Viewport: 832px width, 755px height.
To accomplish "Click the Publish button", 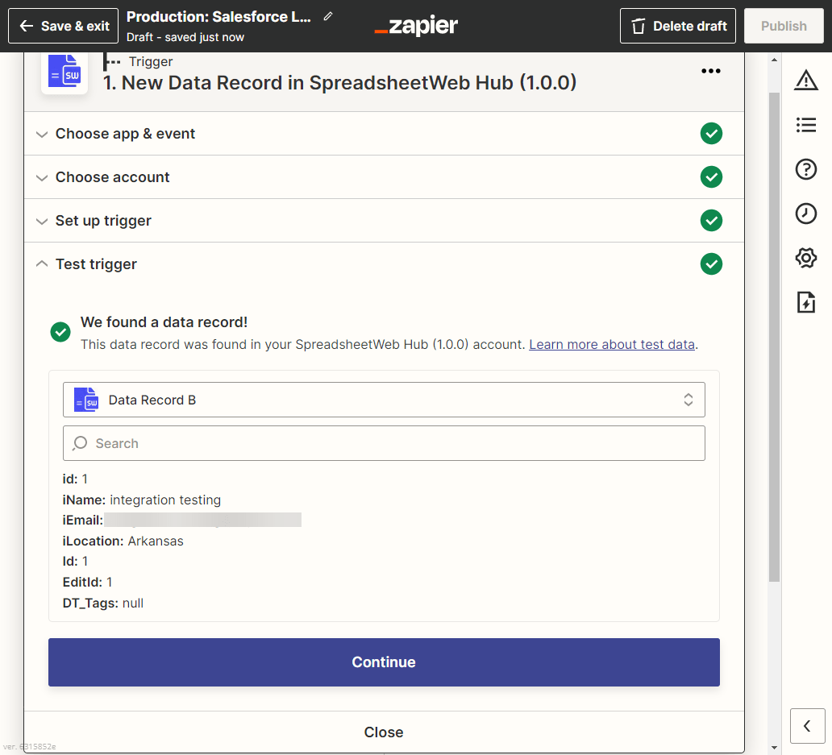I will pos(784,26).
